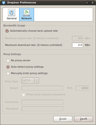
Task: Click the Maximum upload rate field
Action: coord(78,38)
